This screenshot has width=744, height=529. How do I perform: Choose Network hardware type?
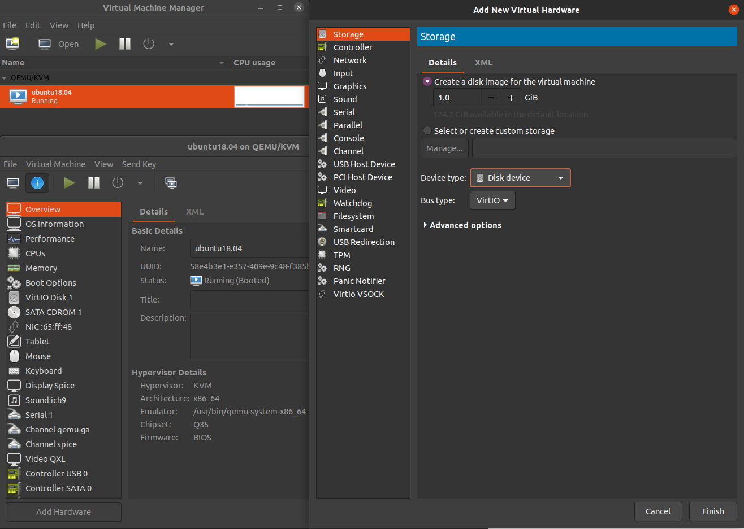tap(363, 60)
